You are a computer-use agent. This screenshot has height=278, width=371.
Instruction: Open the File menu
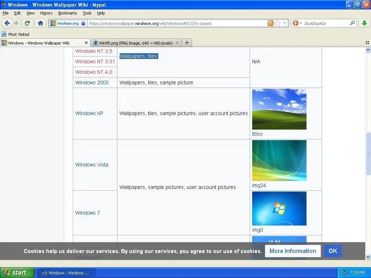(x=5, y=13)
